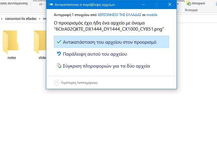Screen dimensions: 217x159
Task: Open the mobile destination link
Action: pyautogui.click(x=152, y=15)
